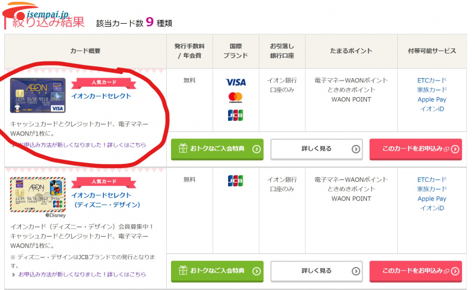The width and height of the screenshot is (475, 290).
Task: Open Apple Pay link in Disney card row
Action: (x=432, y=199)
